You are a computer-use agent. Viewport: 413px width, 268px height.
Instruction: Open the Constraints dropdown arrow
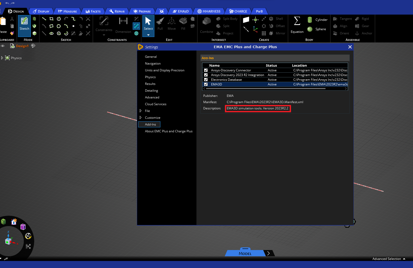(x=104, y=35)
